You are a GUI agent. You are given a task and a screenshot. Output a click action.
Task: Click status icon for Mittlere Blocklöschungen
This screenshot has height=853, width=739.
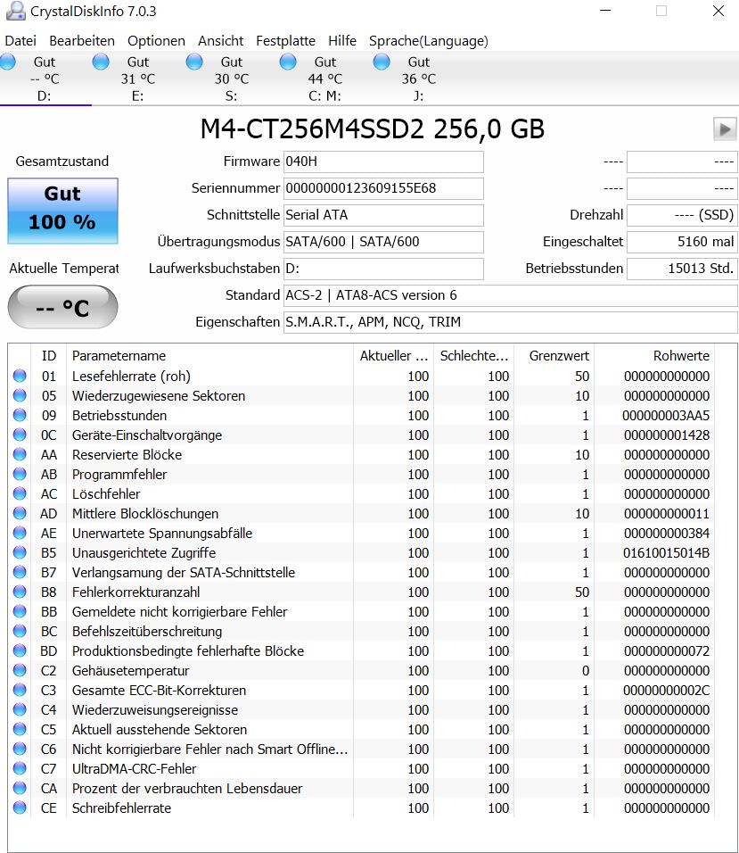coord(20,513)
